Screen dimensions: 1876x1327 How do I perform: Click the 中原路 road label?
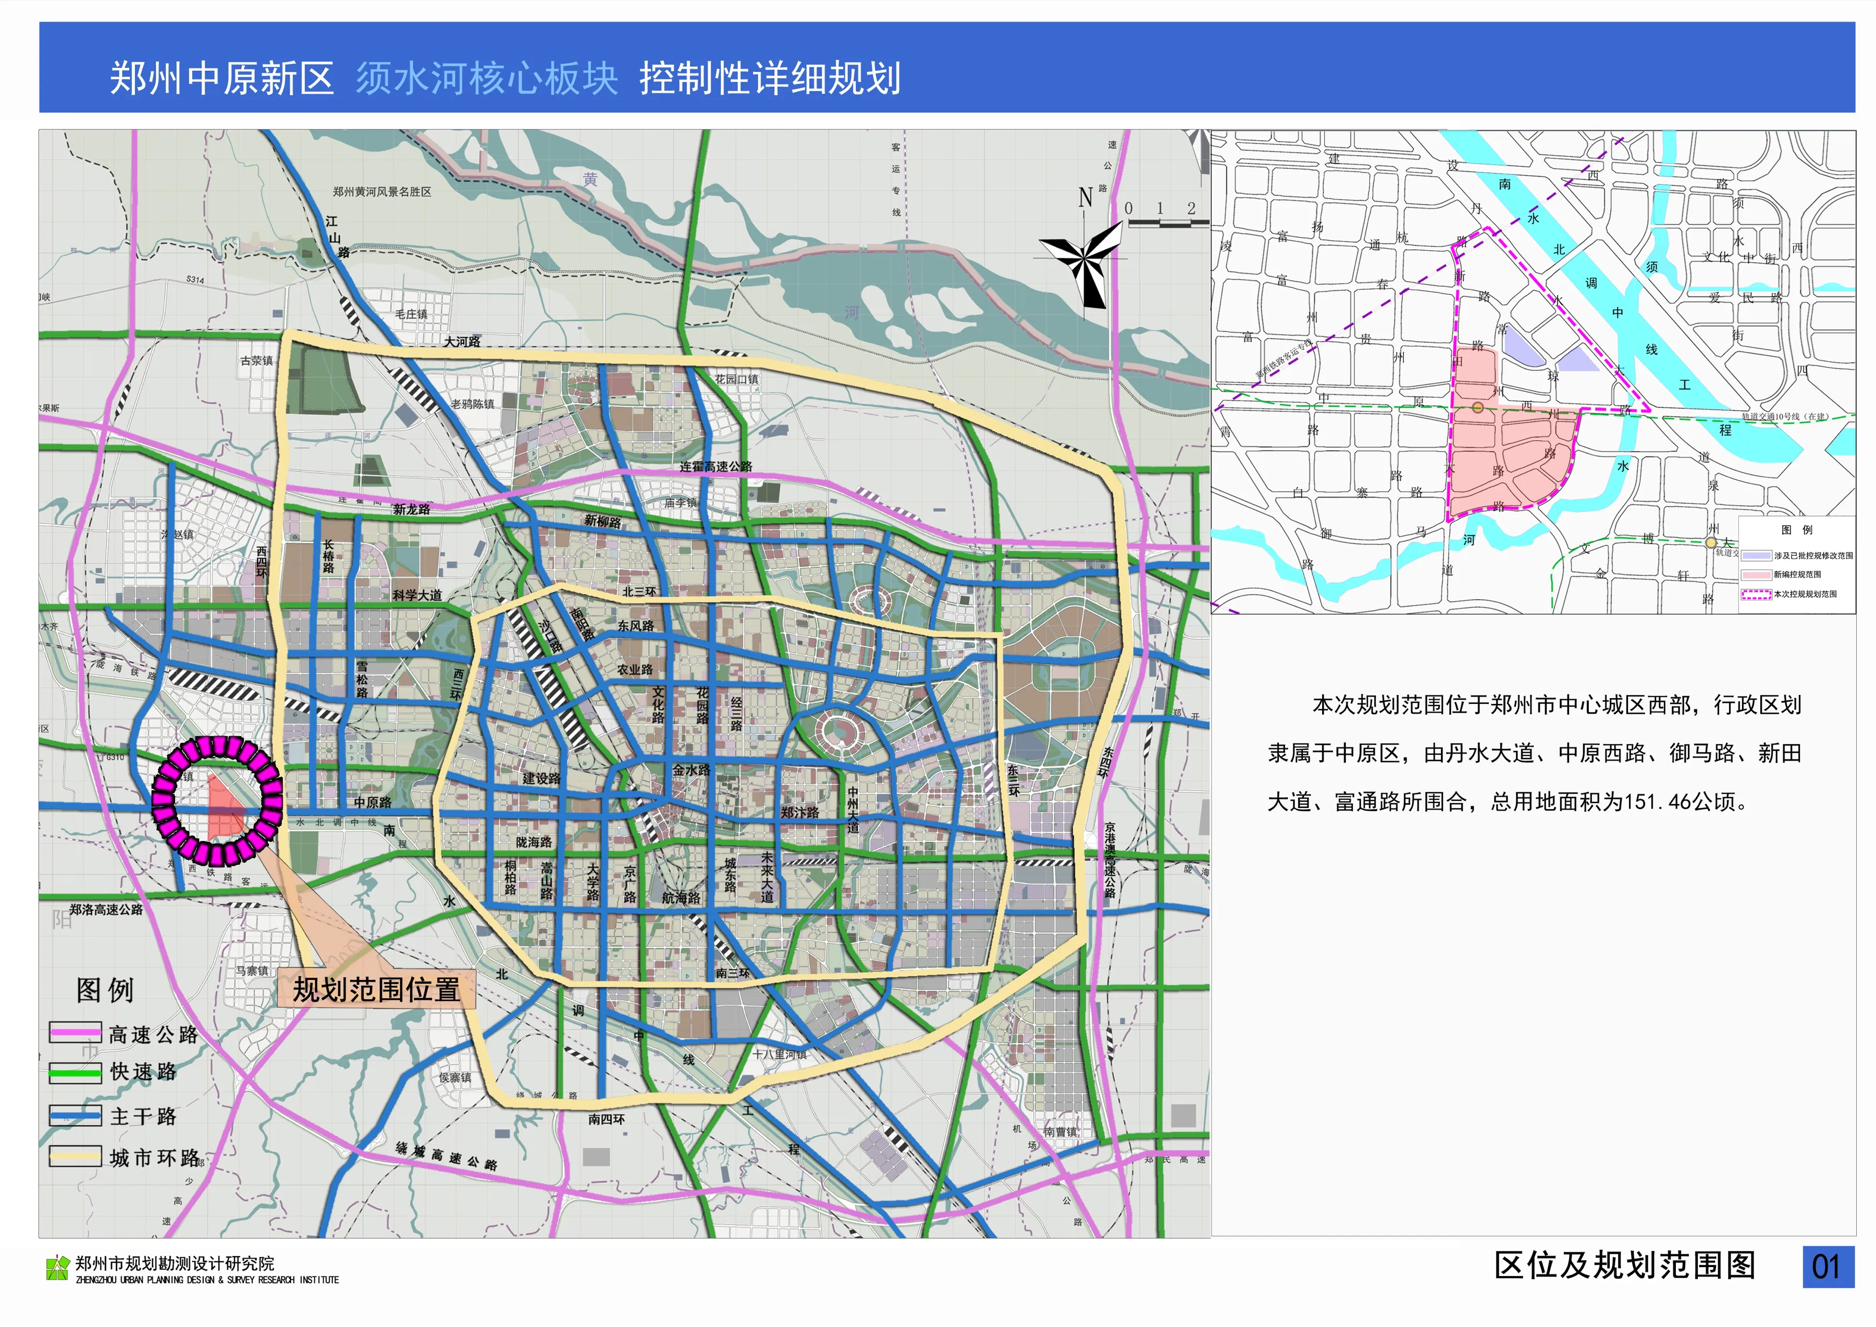point(372,802)
